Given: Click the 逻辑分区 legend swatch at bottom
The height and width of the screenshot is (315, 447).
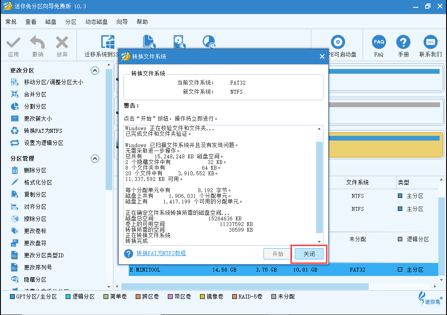Looking at the screenshot, I should pos(68,296).
